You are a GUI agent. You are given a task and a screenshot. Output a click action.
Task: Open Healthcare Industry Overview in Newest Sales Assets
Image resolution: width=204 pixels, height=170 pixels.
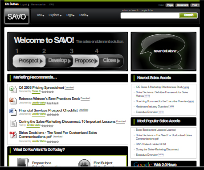[x=152, y=107]
